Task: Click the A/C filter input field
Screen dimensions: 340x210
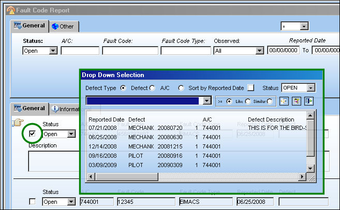Action: pyautogui.click(x=80, y=51)
